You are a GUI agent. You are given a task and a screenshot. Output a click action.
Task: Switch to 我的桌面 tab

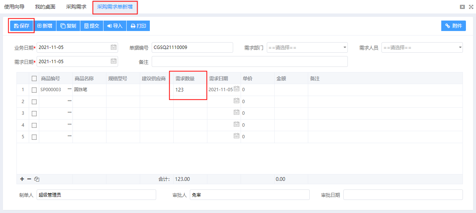pyautogui.click(x=45, y=7)
